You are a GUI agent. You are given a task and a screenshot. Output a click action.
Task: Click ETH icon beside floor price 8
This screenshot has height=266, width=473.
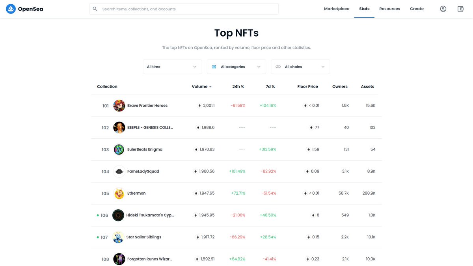coord(313,215)
